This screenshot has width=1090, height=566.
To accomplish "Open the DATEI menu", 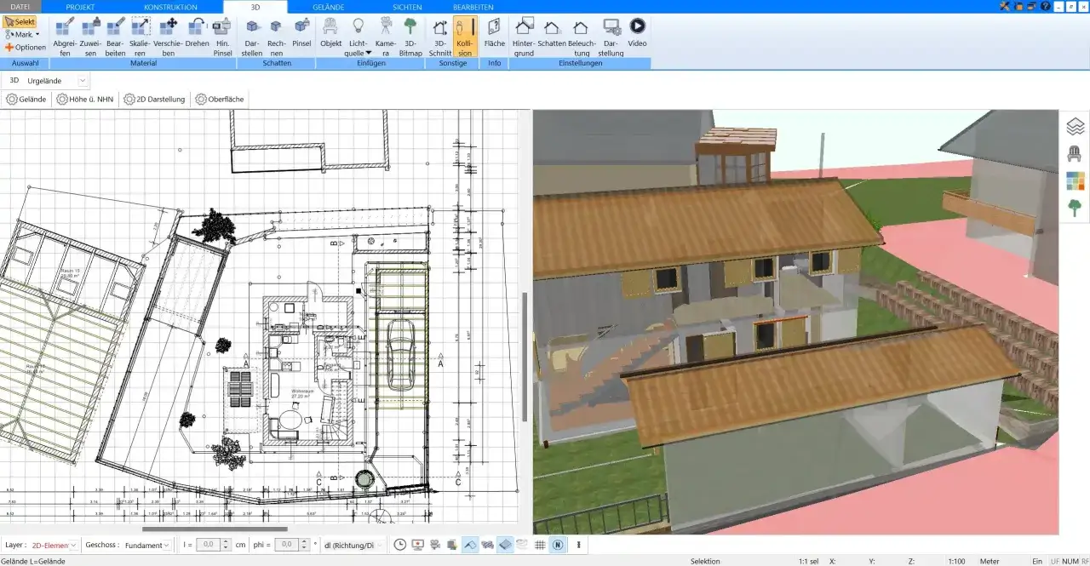I will (20, 7).
